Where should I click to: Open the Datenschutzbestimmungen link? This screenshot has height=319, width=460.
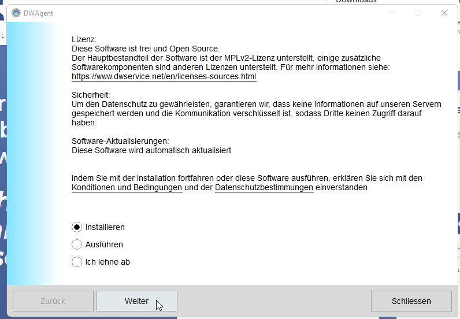(264, 187)
